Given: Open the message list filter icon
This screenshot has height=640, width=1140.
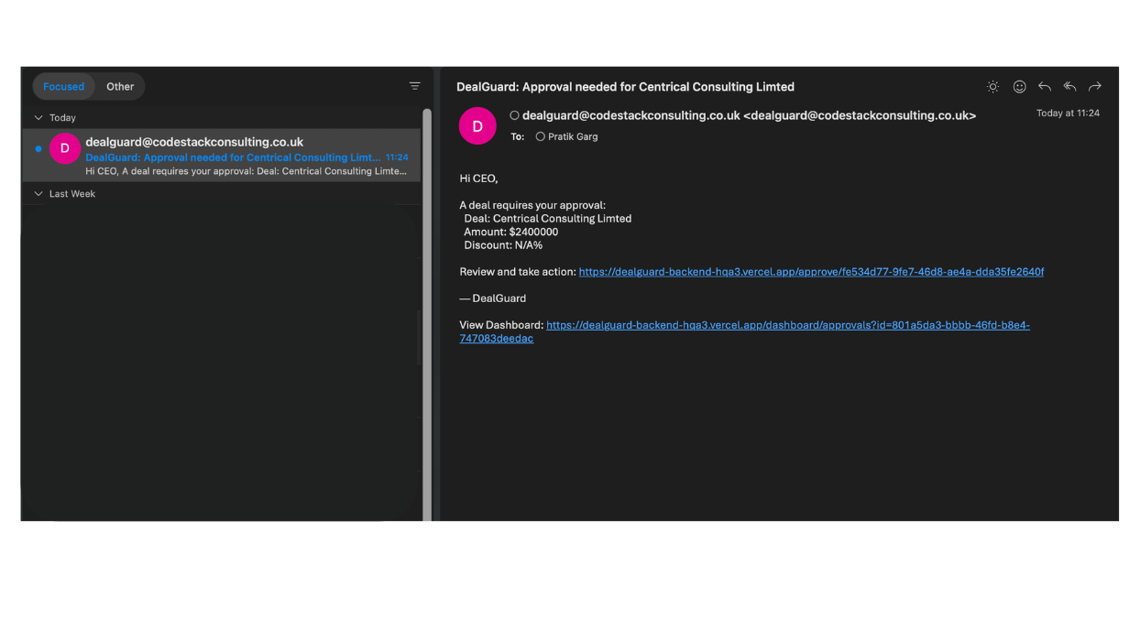Looking at the screenshot, I should click(414, 86).
